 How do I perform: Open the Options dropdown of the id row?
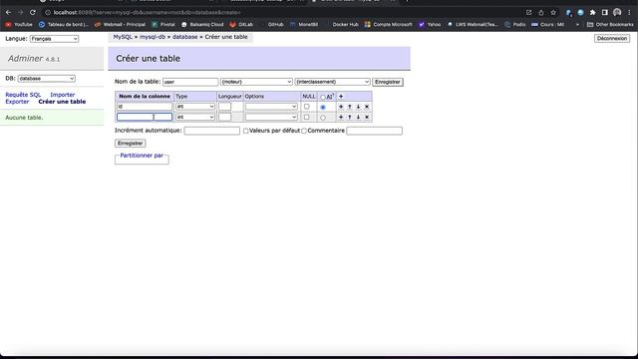(271, 107)
